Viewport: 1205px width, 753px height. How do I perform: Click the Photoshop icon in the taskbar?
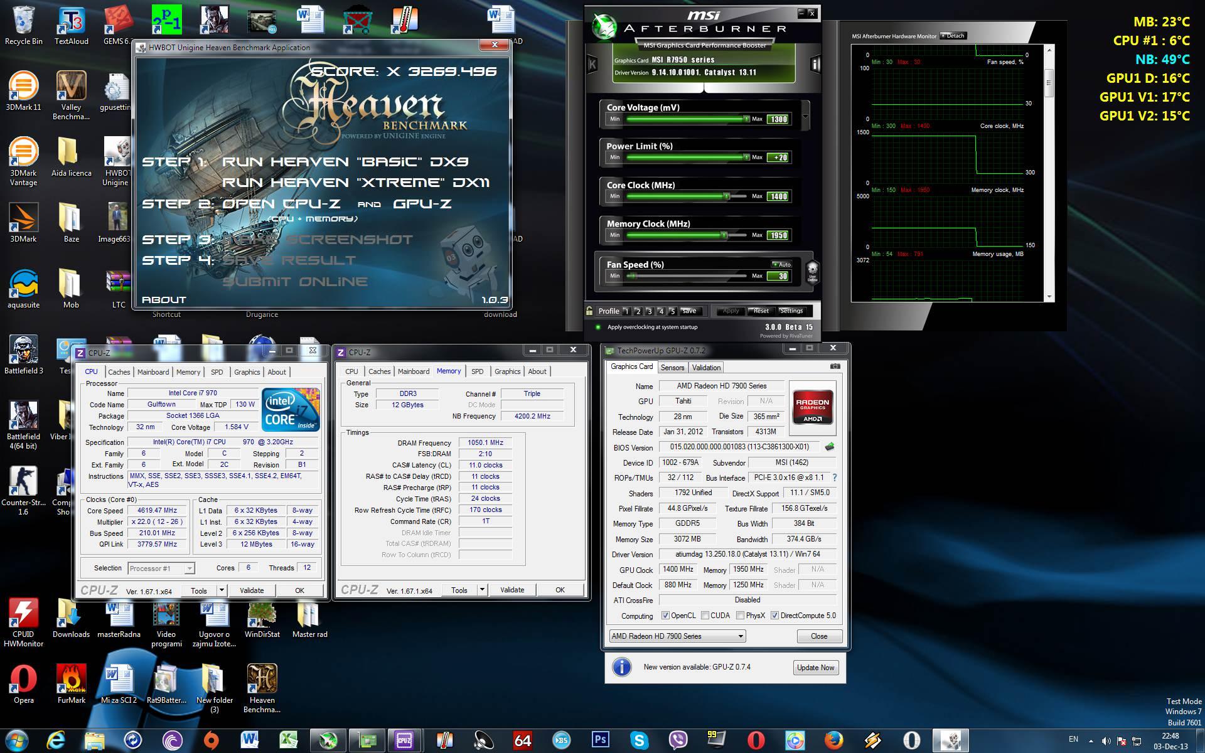(601, 740)
